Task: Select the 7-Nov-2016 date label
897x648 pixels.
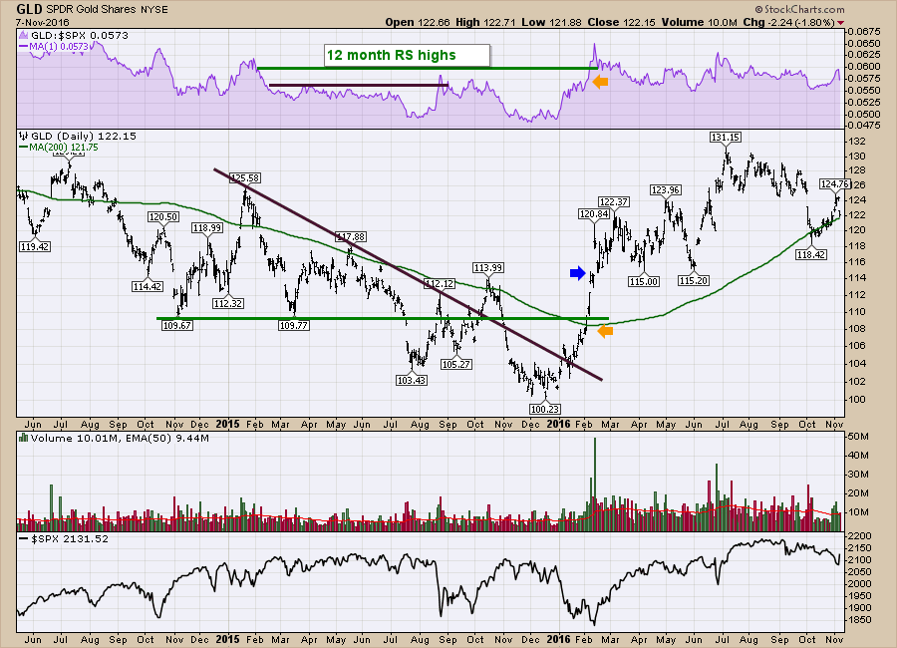Action: pyautogui.click(x=42, y=23)
